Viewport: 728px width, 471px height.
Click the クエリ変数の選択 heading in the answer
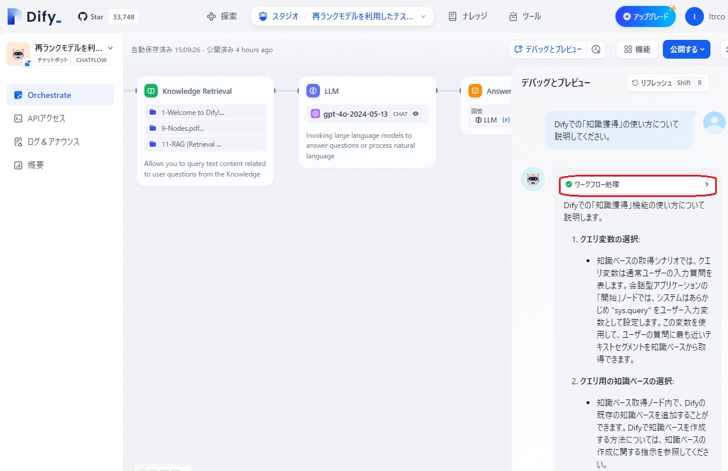pos(610,239)
